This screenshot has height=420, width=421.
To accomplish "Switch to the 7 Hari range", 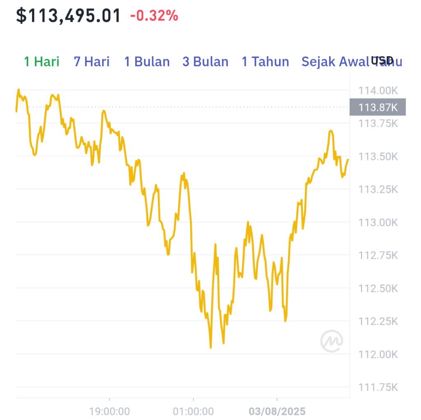I will coord(92,62).
